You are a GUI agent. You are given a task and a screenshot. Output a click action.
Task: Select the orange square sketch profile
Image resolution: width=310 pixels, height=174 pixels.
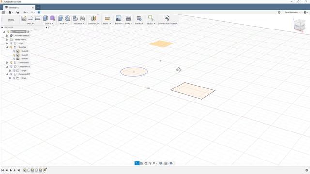pos(161,44)
